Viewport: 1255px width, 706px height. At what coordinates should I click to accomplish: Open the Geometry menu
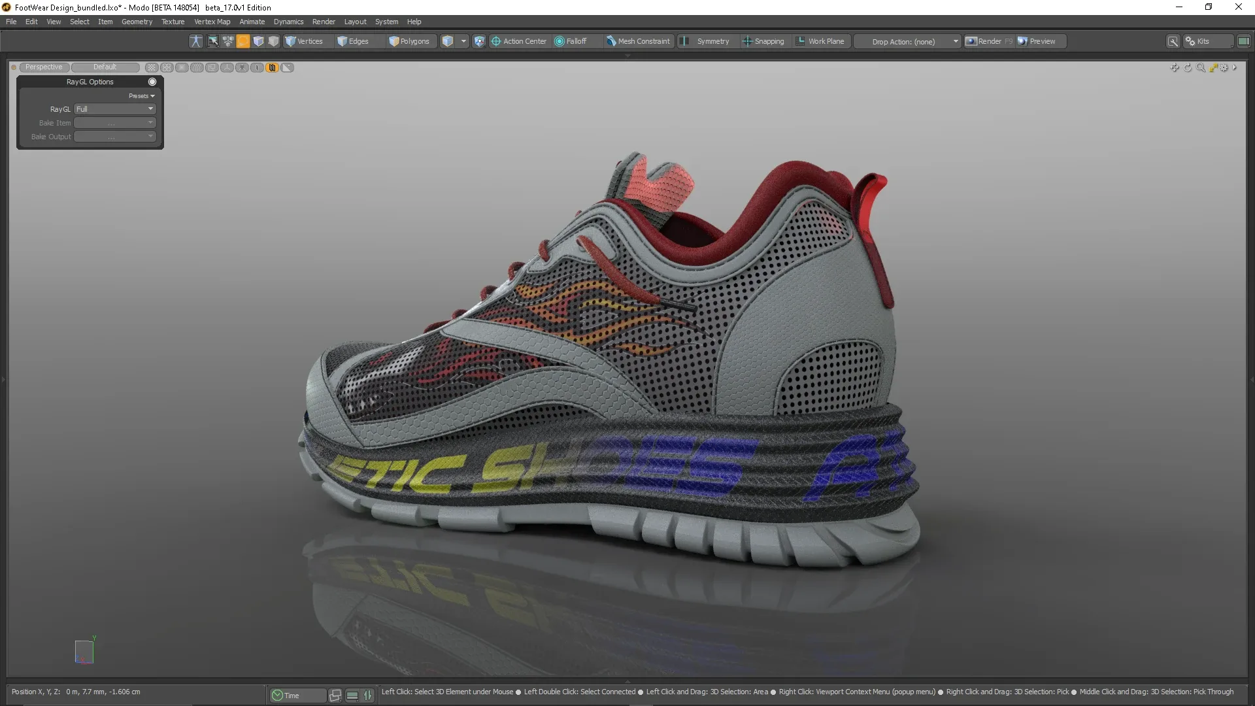click(x=137, y=22)
